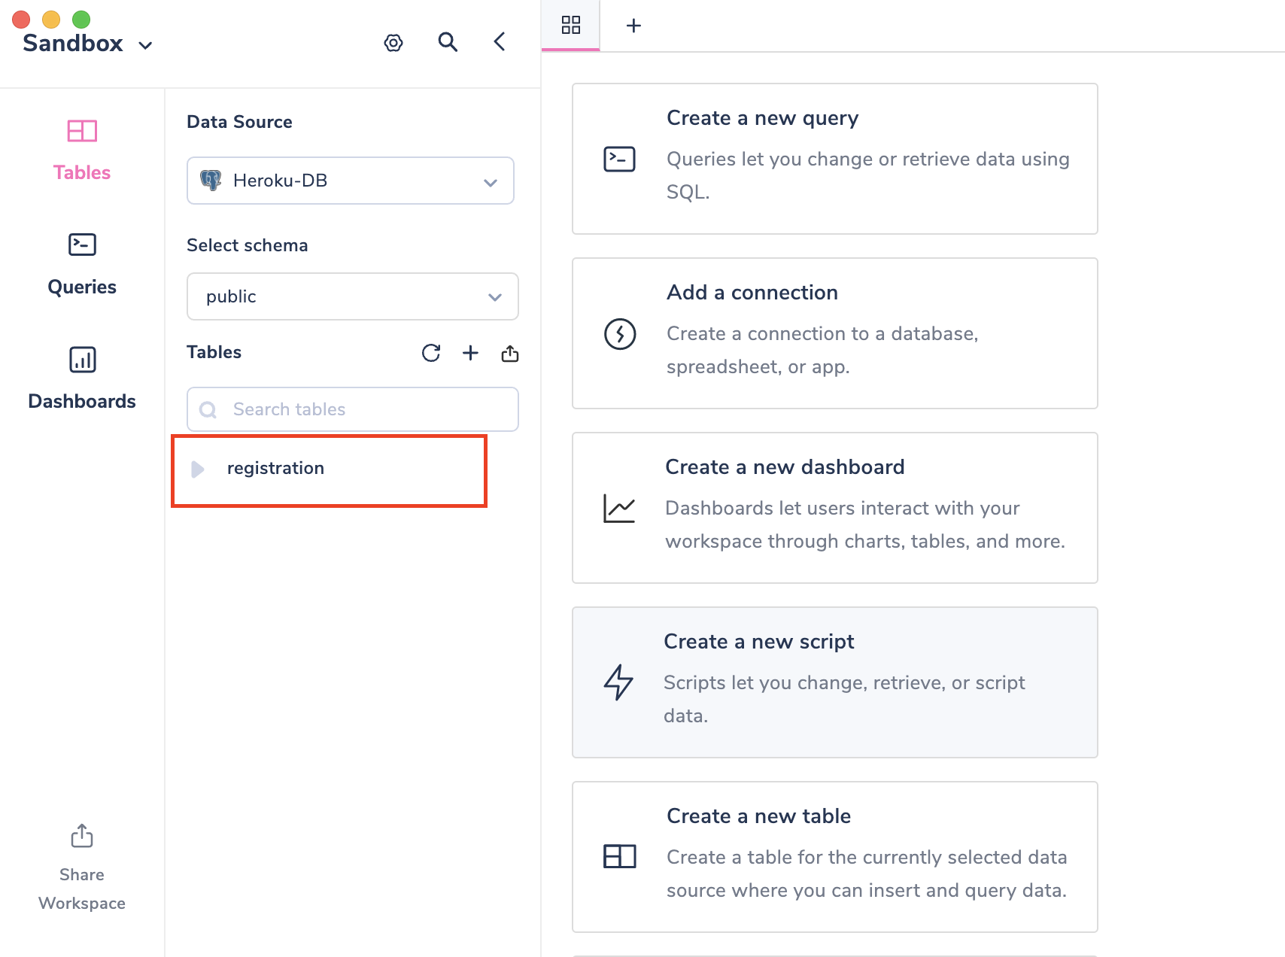The image size is (1285, 957).
Task: Click the export icon beside Tables heading
Action: coord(510,353)
